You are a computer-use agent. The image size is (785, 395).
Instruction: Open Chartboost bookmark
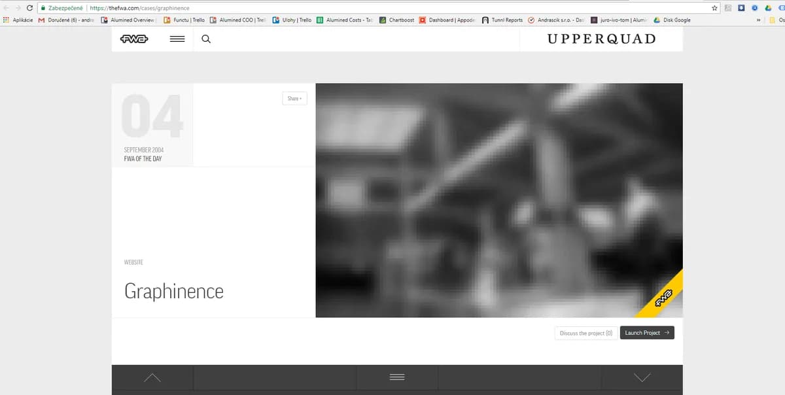pyautogui.click(x=397, y=20)
